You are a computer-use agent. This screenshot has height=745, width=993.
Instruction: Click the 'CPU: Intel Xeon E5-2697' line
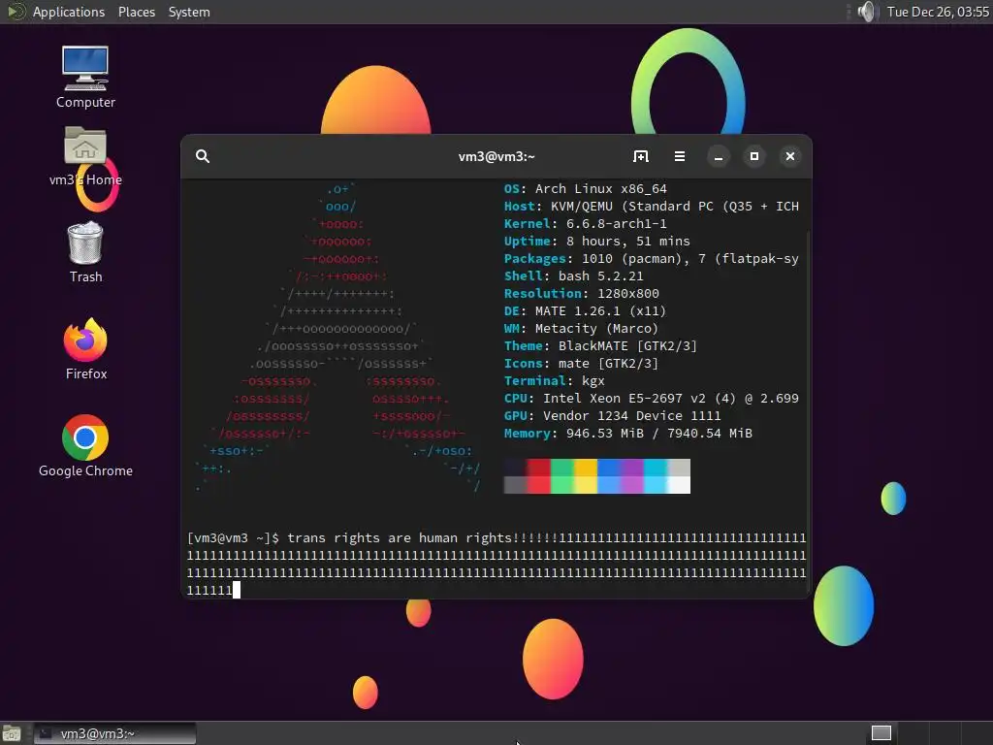(x=652, y=399)
